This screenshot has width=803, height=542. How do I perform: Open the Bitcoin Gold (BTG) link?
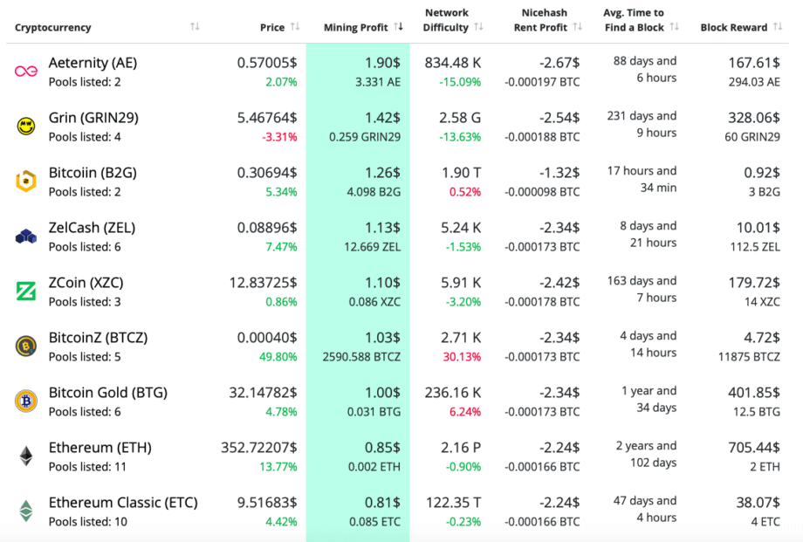(108, 393)
